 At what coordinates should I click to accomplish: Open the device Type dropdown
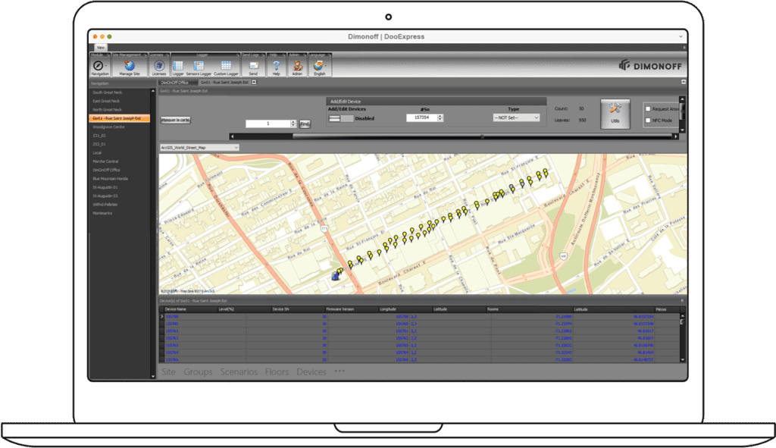tap(516, 118)
